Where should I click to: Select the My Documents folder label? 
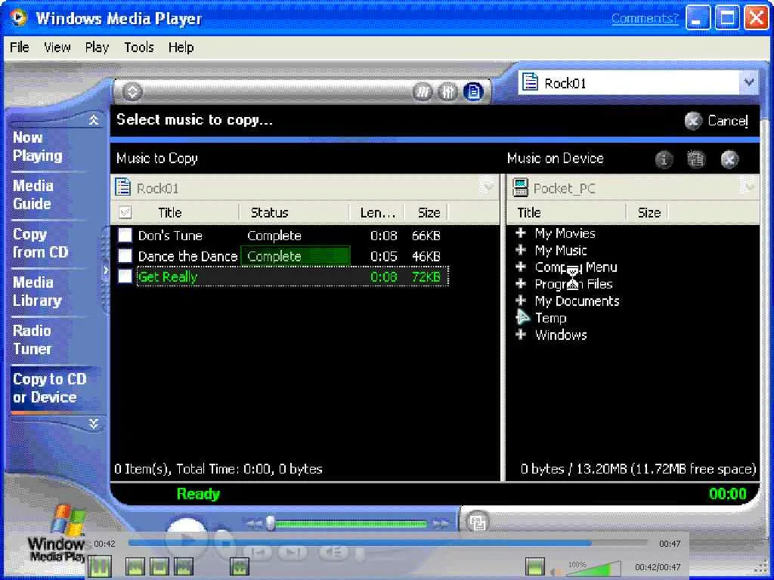coord(577,301)
